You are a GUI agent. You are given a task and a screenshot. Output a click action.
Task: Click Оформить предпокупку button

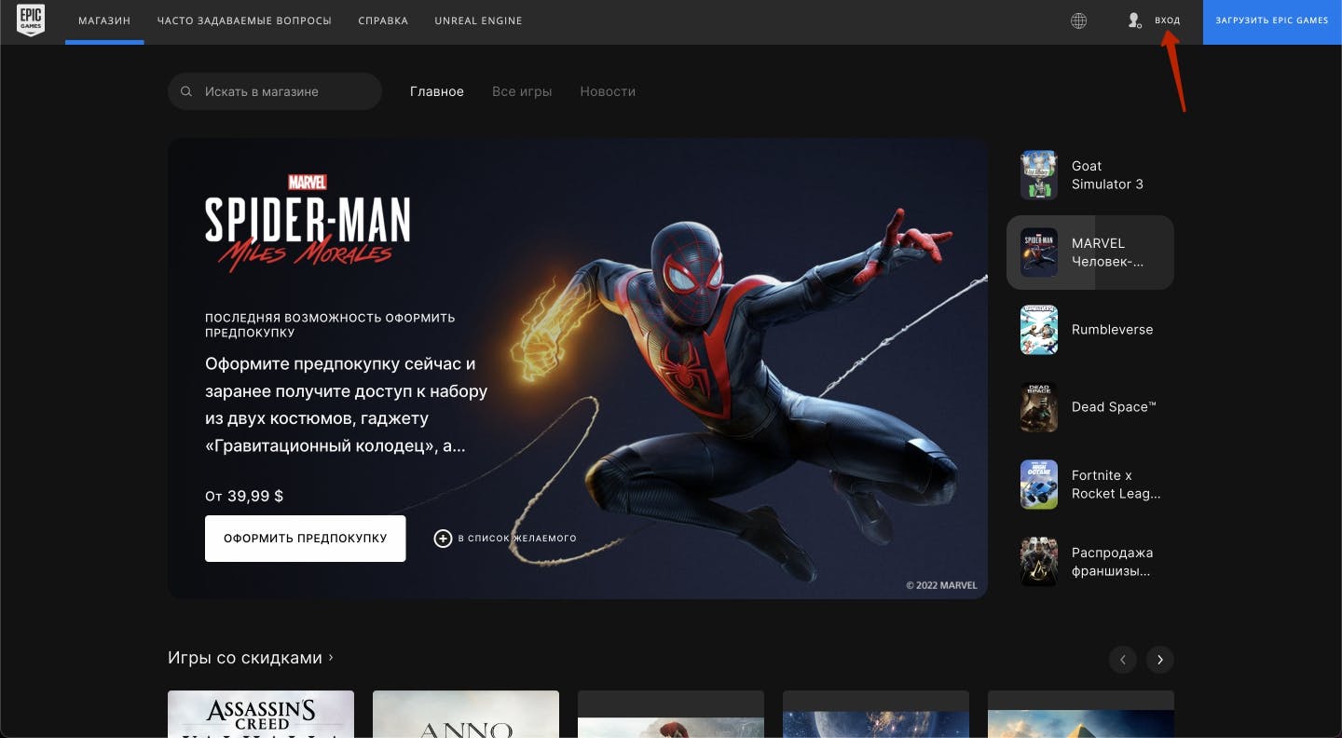click(x=306, y=539)
